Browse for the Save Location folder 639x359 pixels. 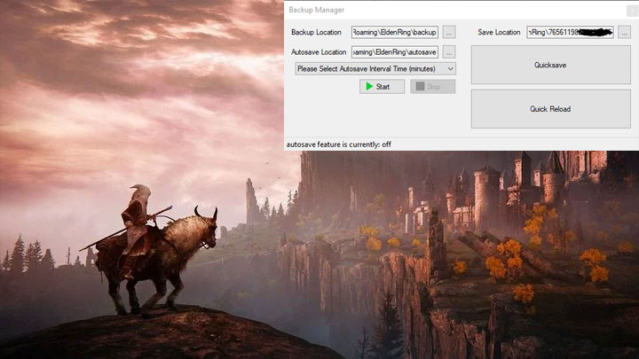624,32
